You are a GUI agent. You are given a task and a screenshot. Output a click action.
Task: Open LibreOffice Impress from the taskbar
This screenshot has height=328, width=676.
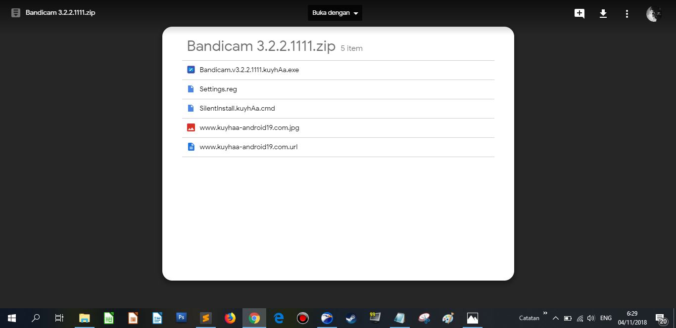(x=133, y=318)
